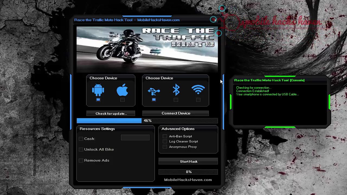Enable the Anti-Ban Script option
The width and height of the screenshot is (347, 195).
(165, 136)
